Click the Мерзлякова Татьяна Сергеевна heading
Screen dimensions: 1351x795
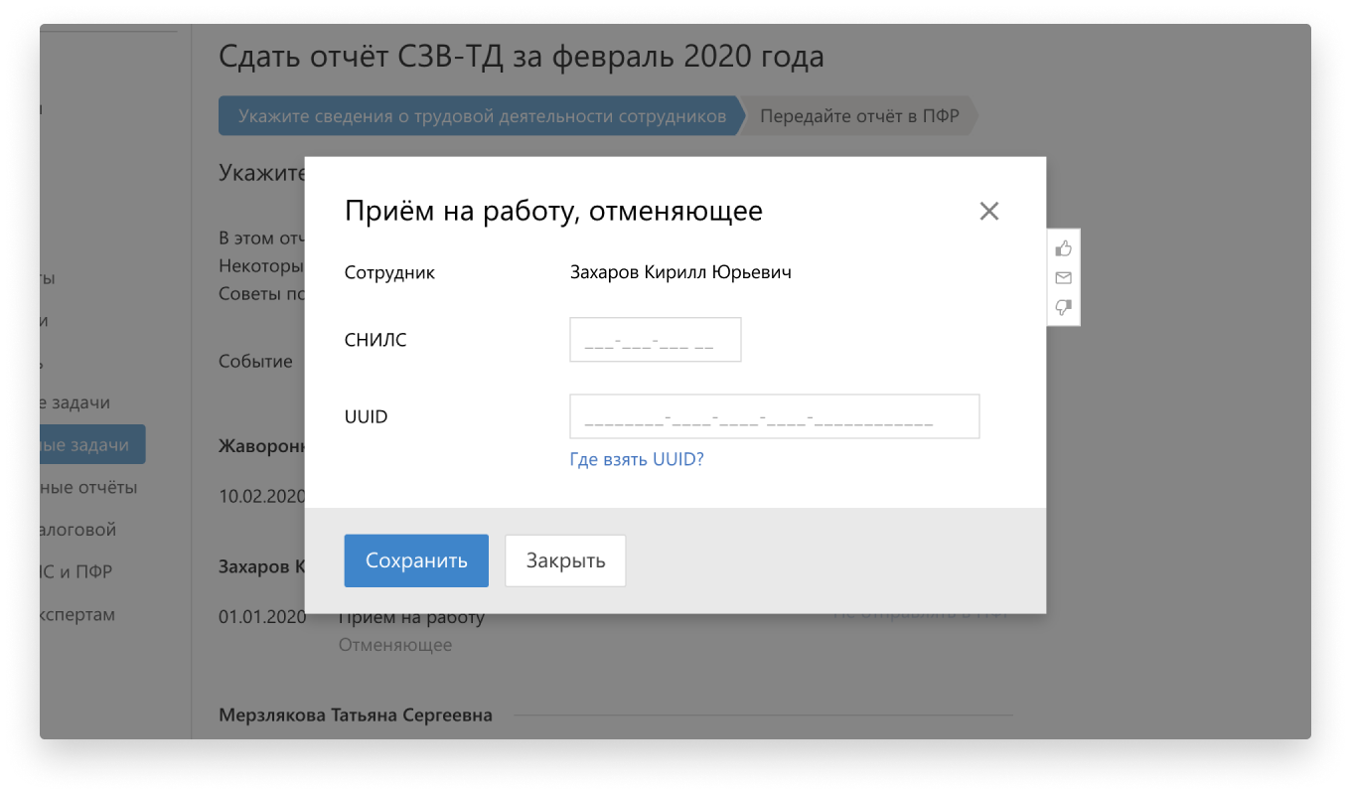[x=355, y=715]
